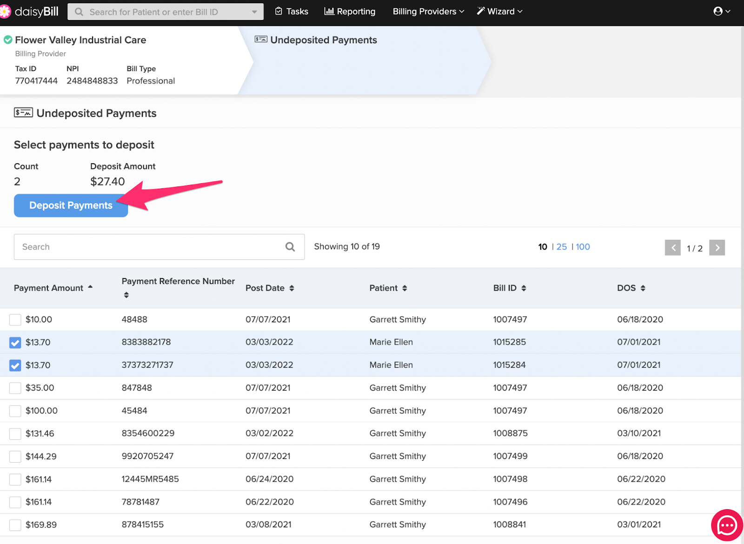Sort by Bill ID sort icon
This screenshot has width=744, height=544.
tap(524, 288)
